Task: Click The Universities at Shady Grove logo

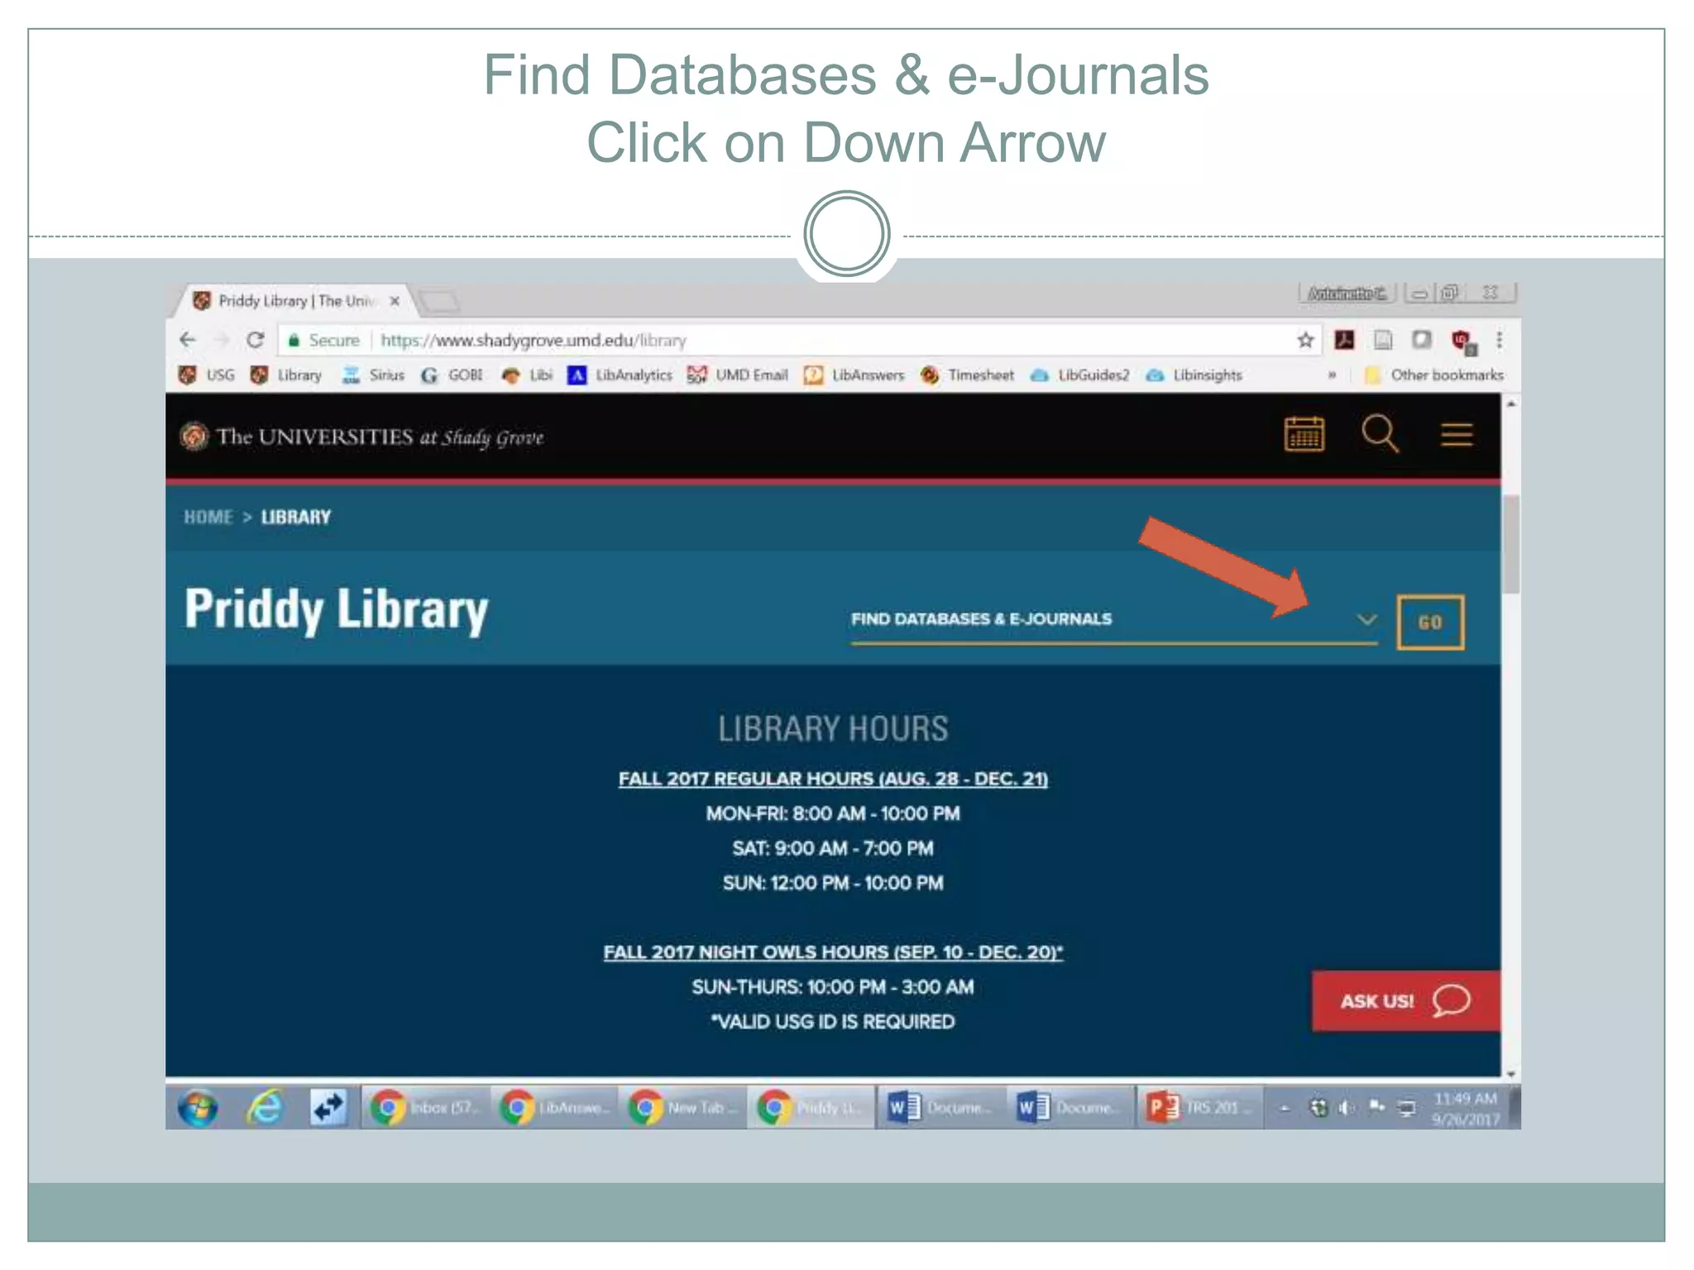Action: coord(362,437)
